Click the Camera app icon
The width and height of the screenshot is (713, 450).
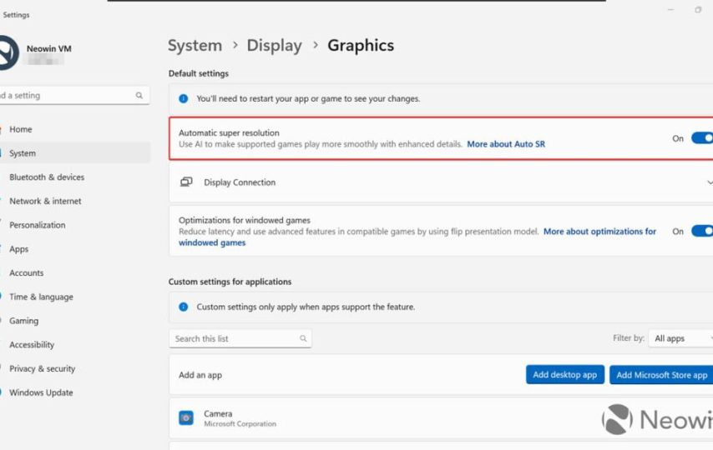click(186, 417)
